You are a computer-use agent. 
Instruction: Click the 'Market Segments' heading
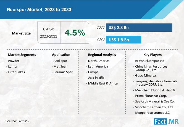pyautogui.click(x=22, y=55)
